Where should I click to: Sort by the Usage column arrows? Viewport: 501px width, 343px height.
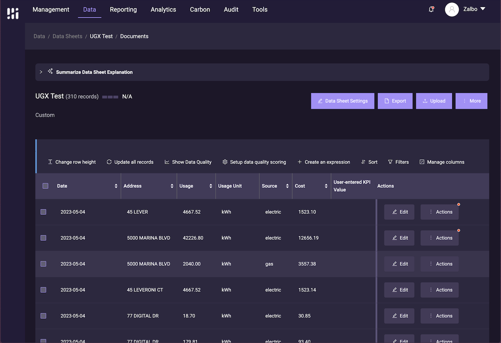coord(211,186)
